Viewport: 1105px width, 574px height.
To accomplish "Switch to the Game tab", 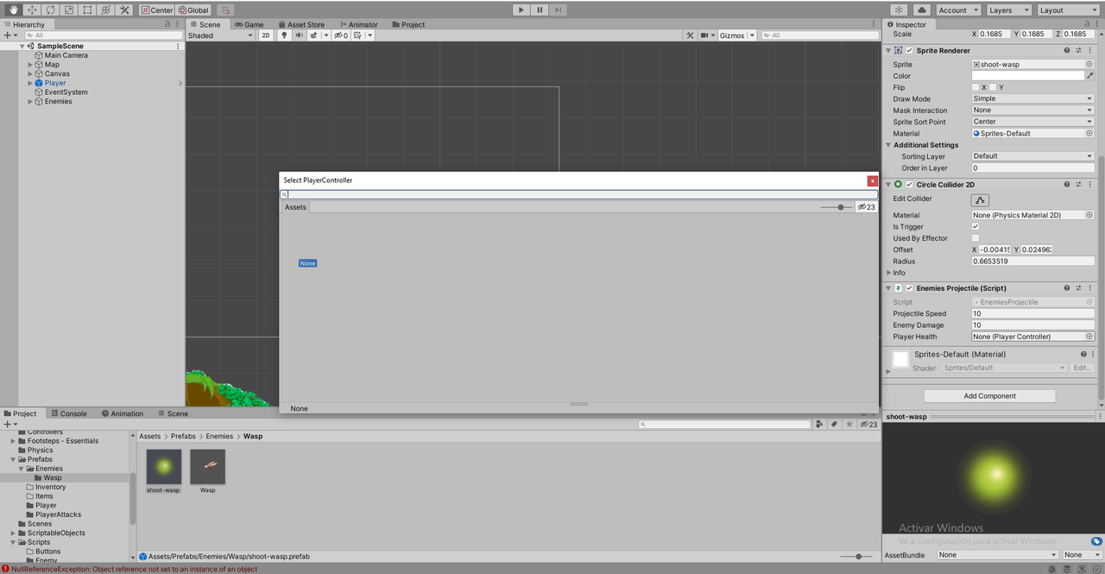I will (248, 24).
